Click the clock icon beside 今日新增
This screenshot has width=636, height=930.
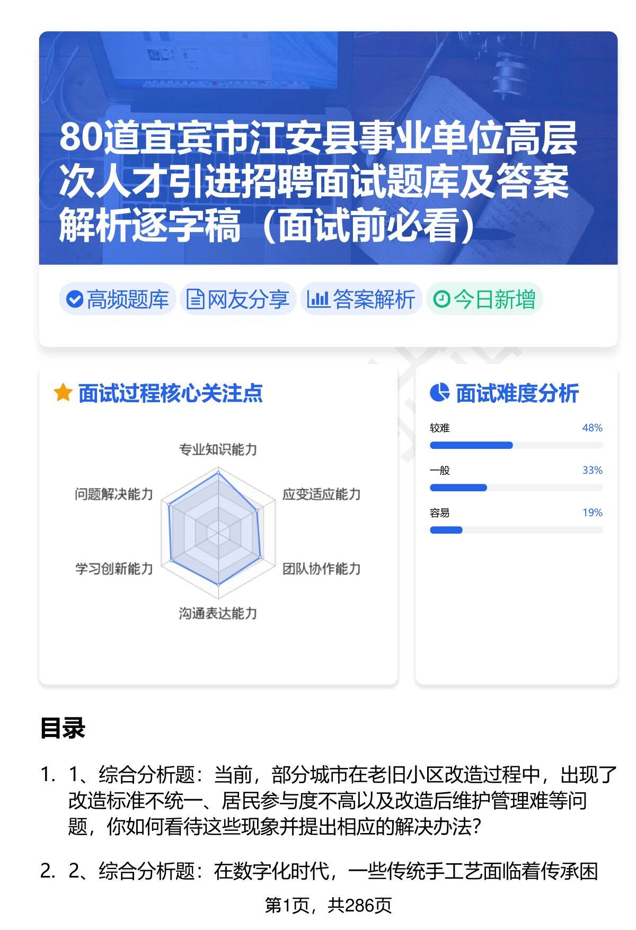[x=441, y=299]
